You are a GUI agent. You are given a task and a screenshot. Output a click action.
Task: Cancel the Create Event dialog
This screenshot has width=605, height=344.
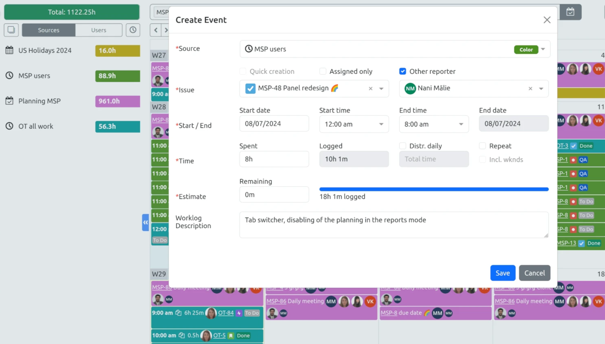(535, 273)
